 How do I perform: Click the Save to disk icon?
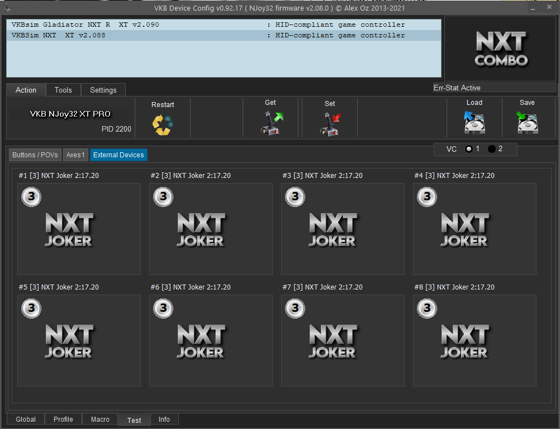(x=526, y=122)
